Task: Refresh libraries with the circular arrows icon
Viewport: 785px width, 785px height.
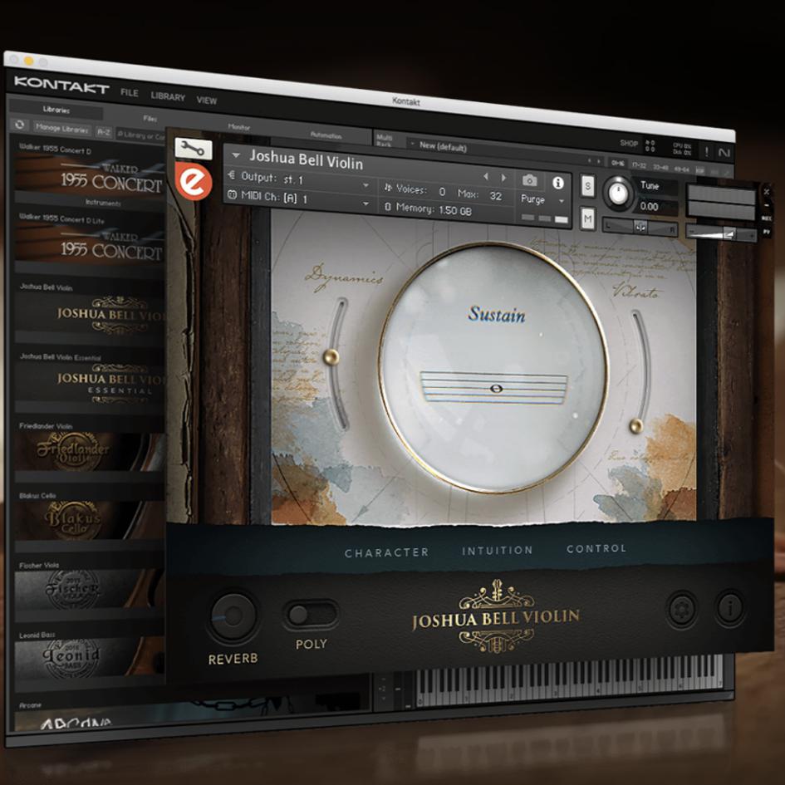Action: click(x=20, y=125)
